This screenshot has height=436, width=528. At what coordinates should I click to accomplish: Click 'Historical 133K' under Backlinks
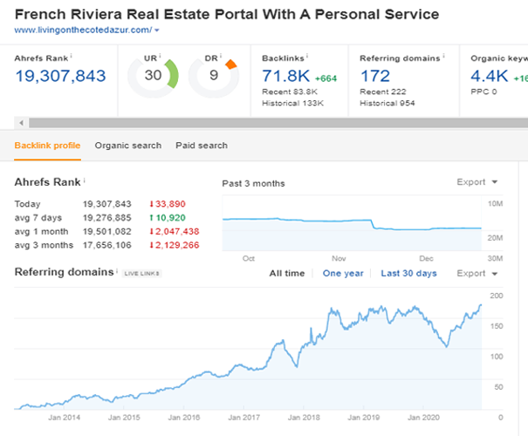pyautogui.click(x=293, y=103)
